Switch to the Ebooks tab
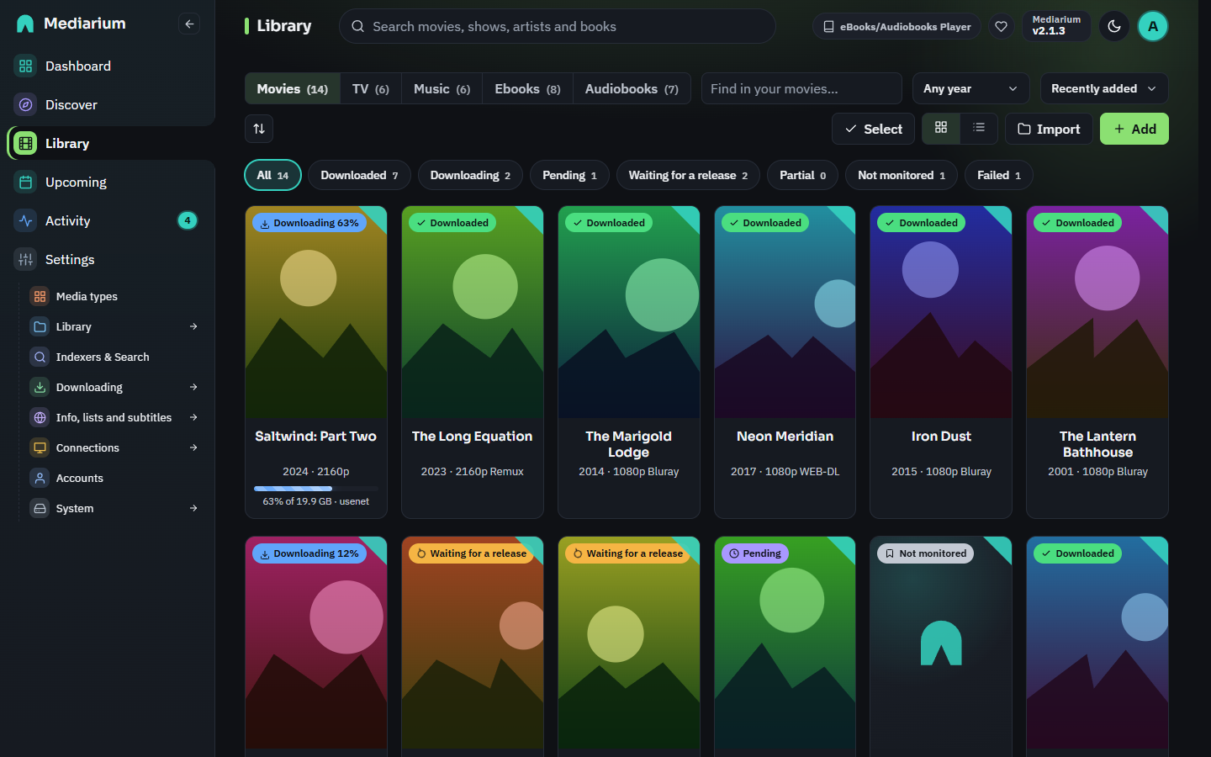 click(527, 88)
